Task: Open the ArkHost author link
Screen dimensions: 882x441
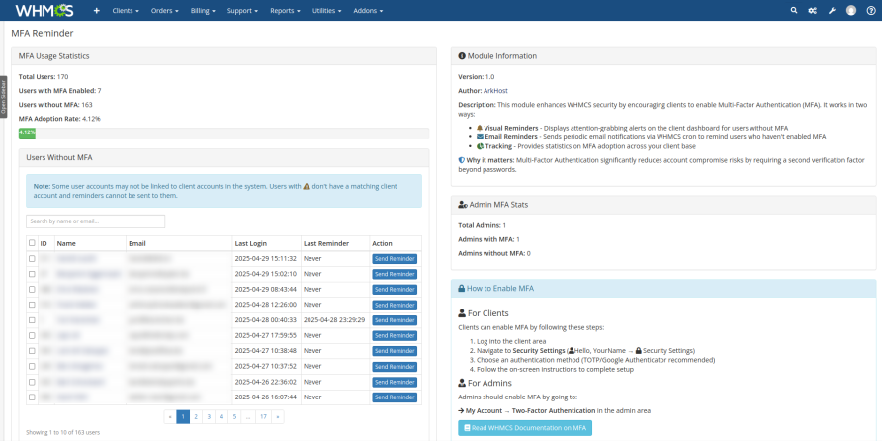Action: 495,91
